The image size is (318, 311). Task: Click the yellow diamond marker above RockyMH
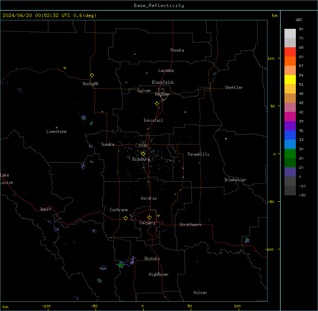[92, 75]
